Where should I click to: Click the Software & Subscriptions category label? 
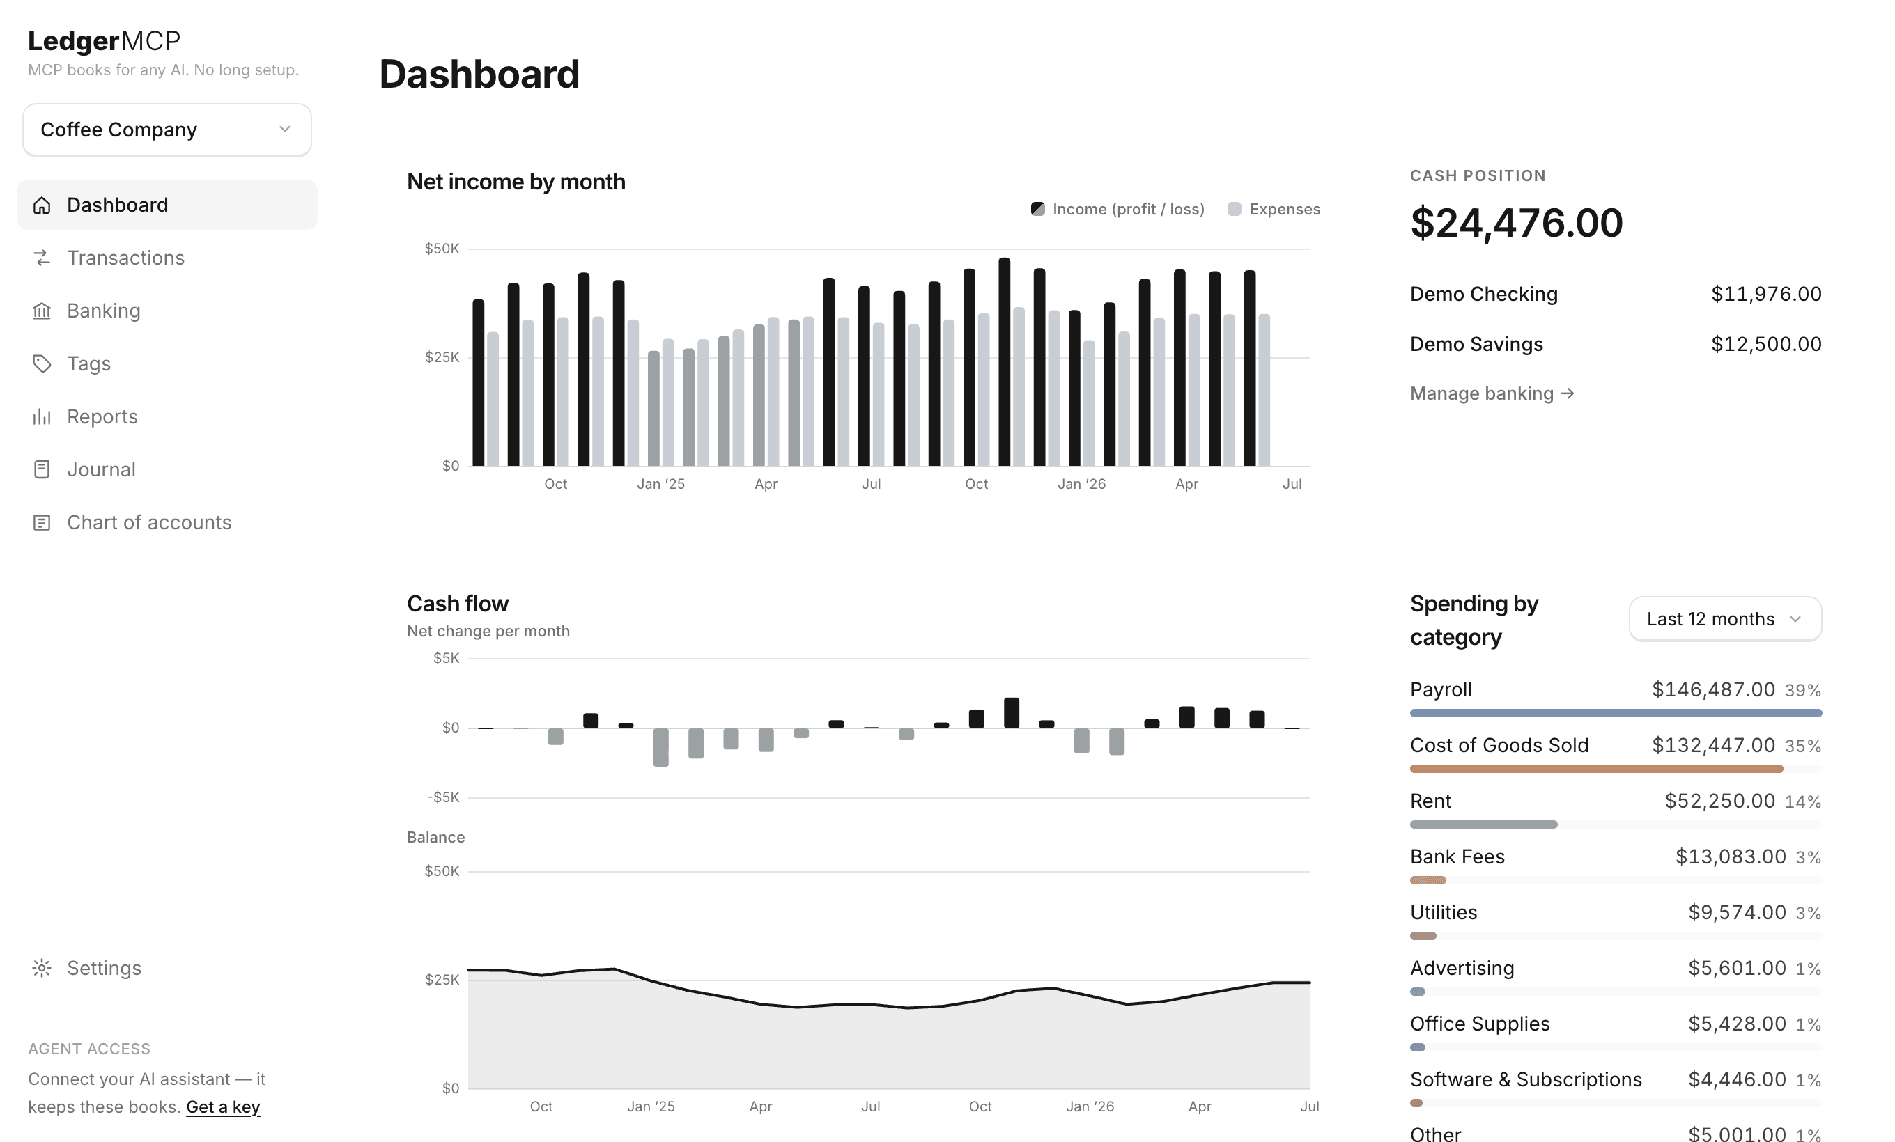[1526, 1081]
